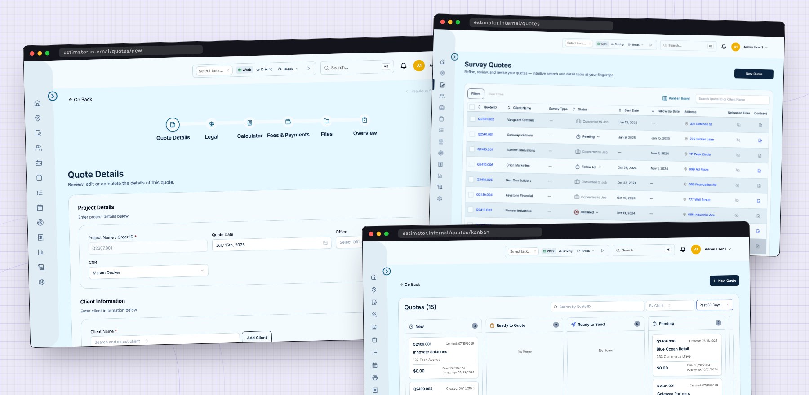
Task: Open the Select Office dropdown
Action: (349, 242)
